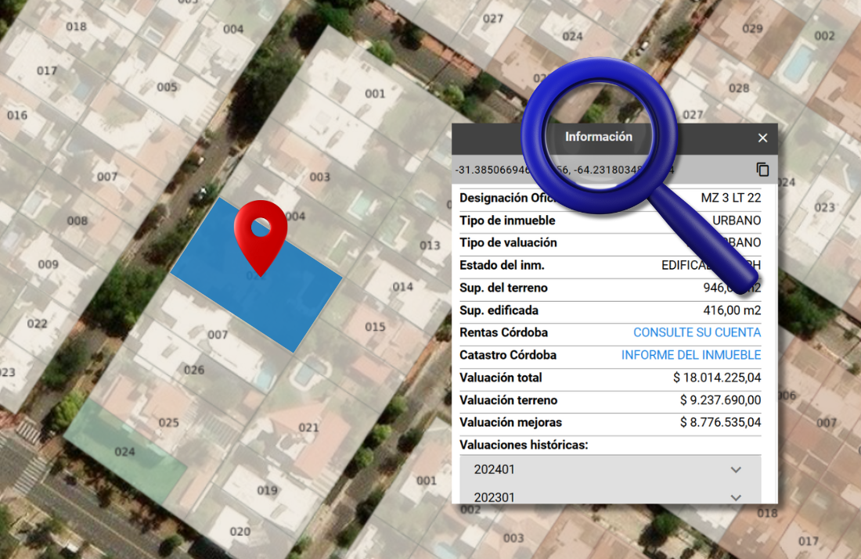Click the Información panel title

tap(599, 137)
